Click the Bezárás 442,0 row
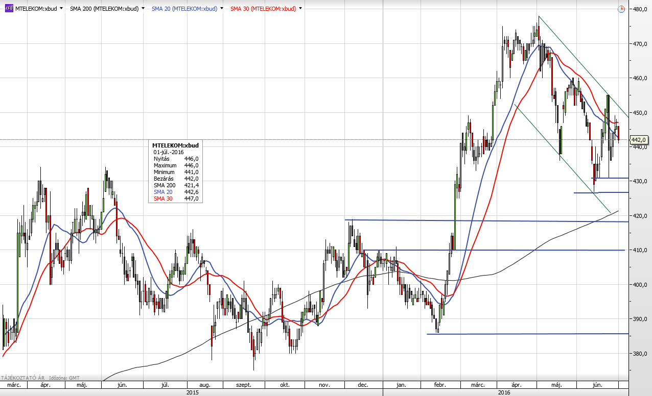652x396 pixels. pos(176,179)
